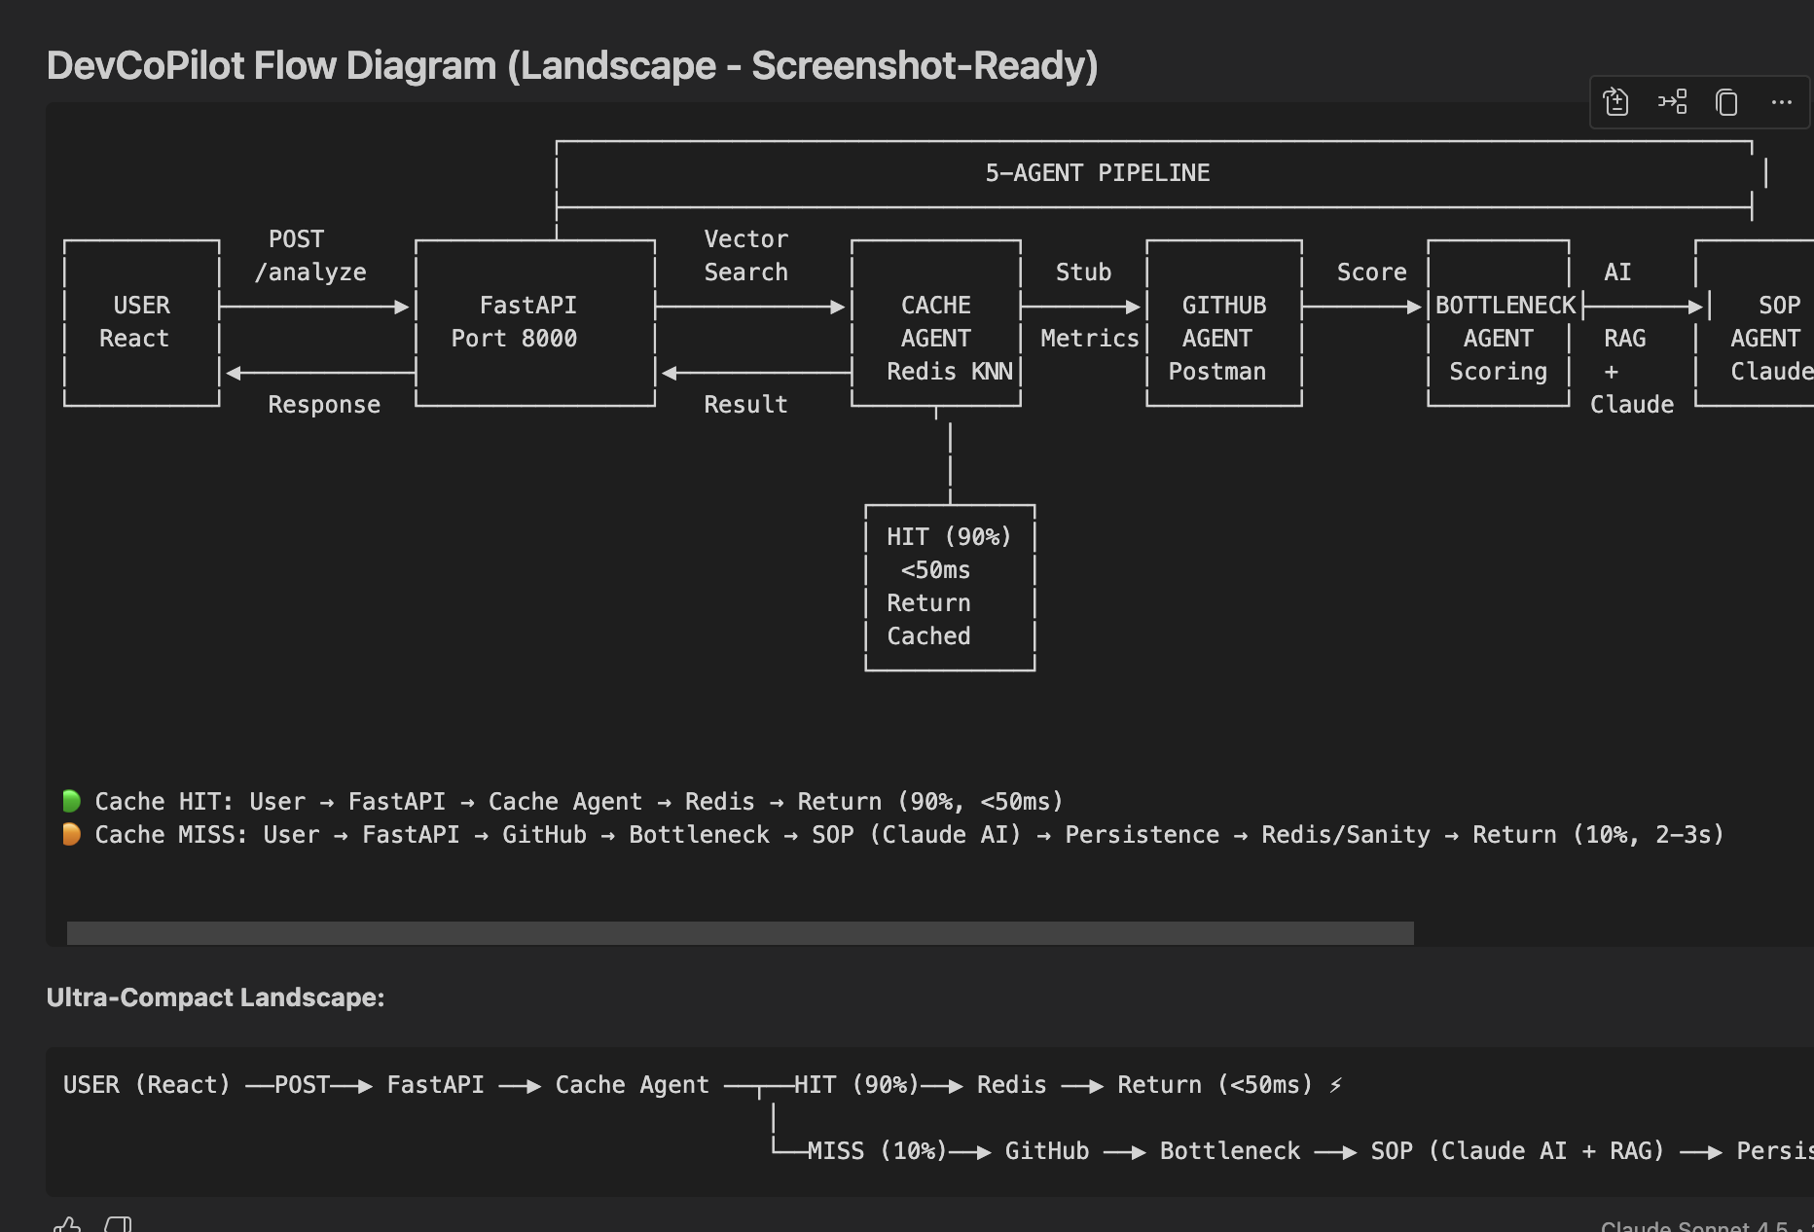
Task: Click the "Cache HIT:" legend line label
Action: (163, 802)
